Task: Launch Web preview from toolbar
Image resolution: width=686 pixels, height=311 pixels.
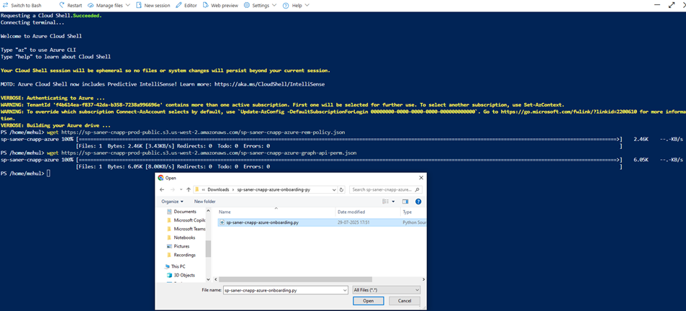Action: click(220, 6)
